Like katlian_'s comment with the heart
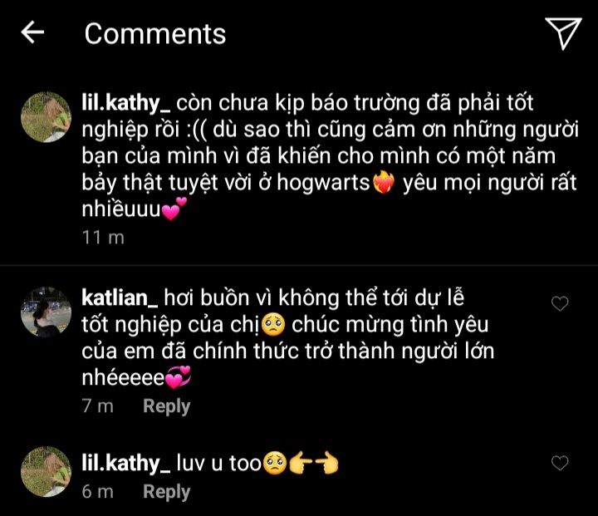The image size is (598, 516). click(560, 303)
